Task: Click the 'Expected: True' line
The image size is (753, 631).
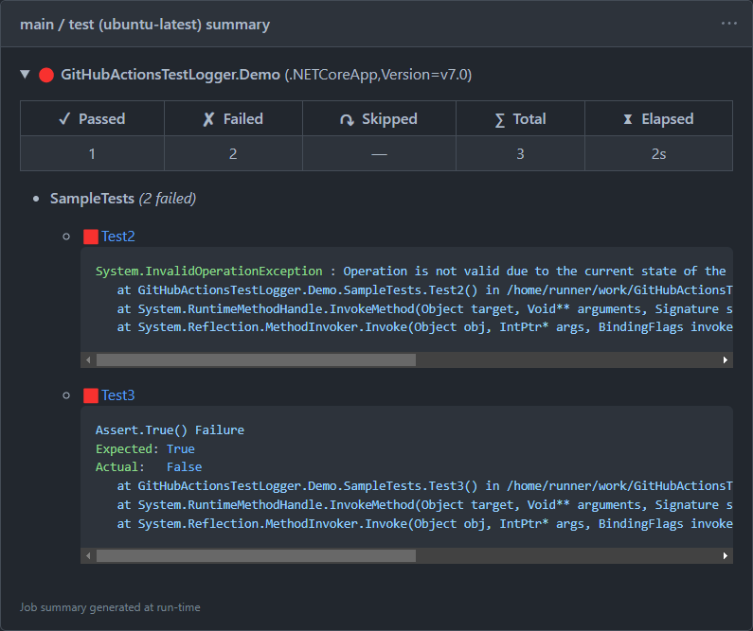Action: (x=145, y=449)
